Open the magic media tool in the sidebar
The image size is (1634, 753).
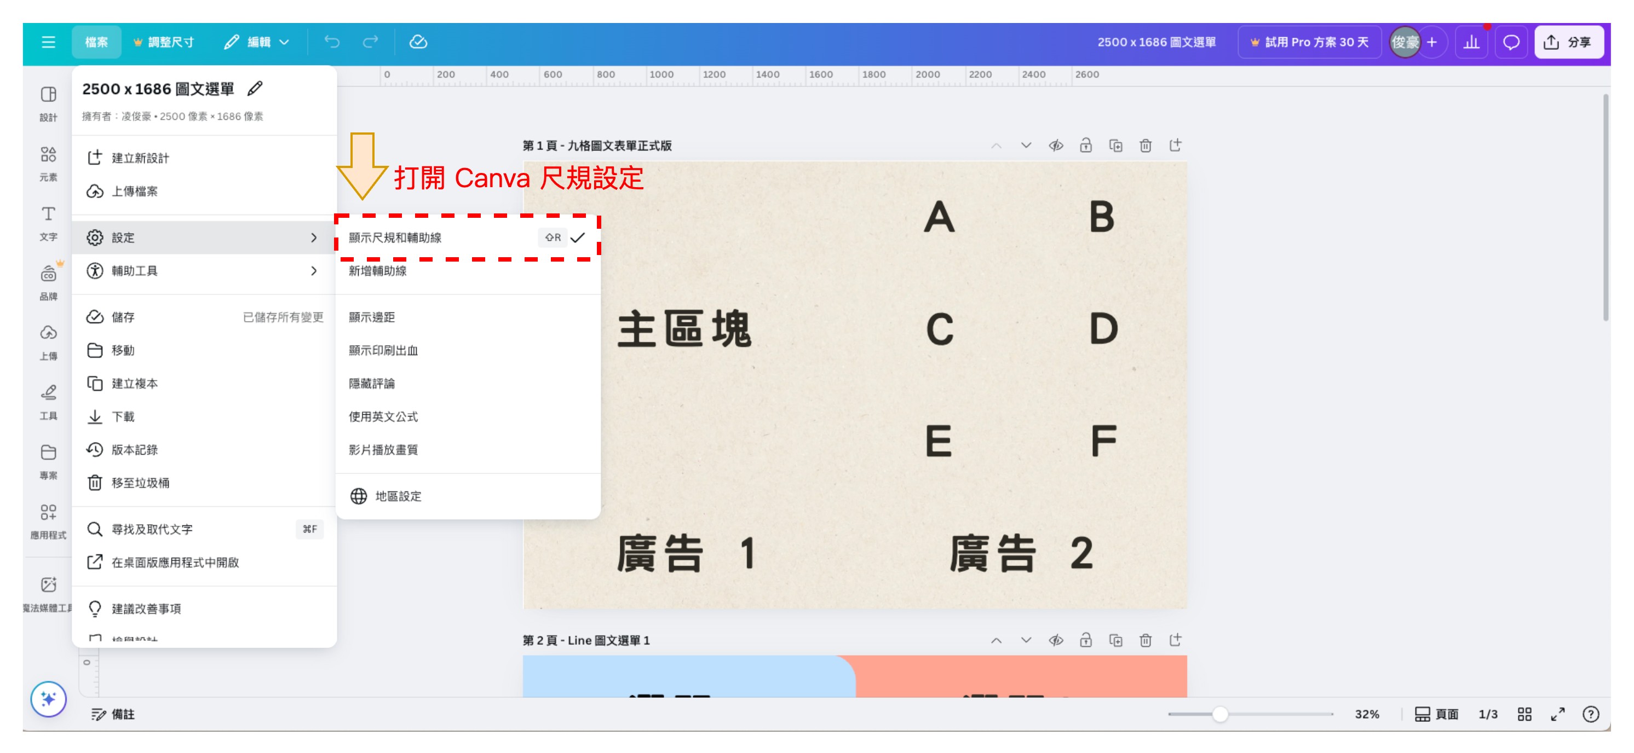point(48,593)
